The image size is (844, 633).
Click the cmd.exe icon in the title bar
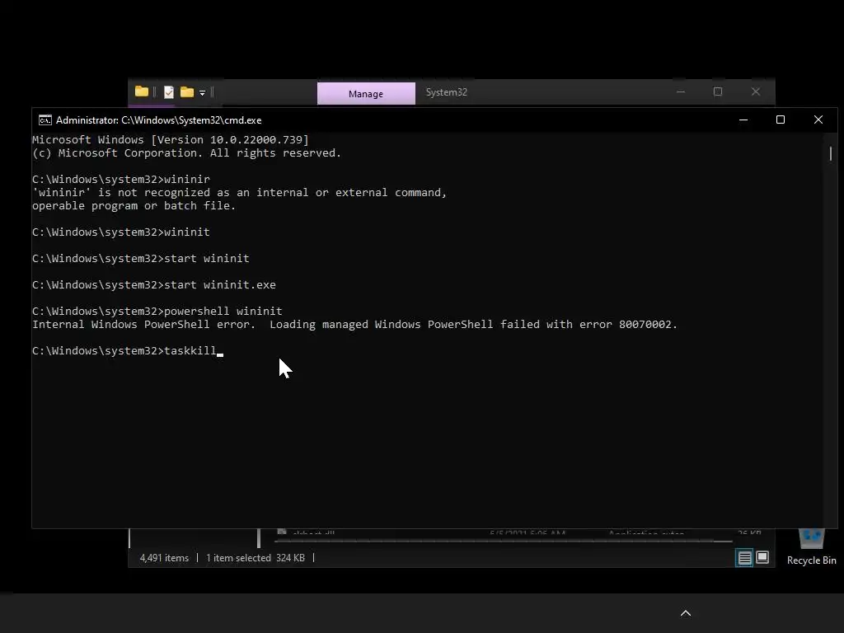coord(45,120)
